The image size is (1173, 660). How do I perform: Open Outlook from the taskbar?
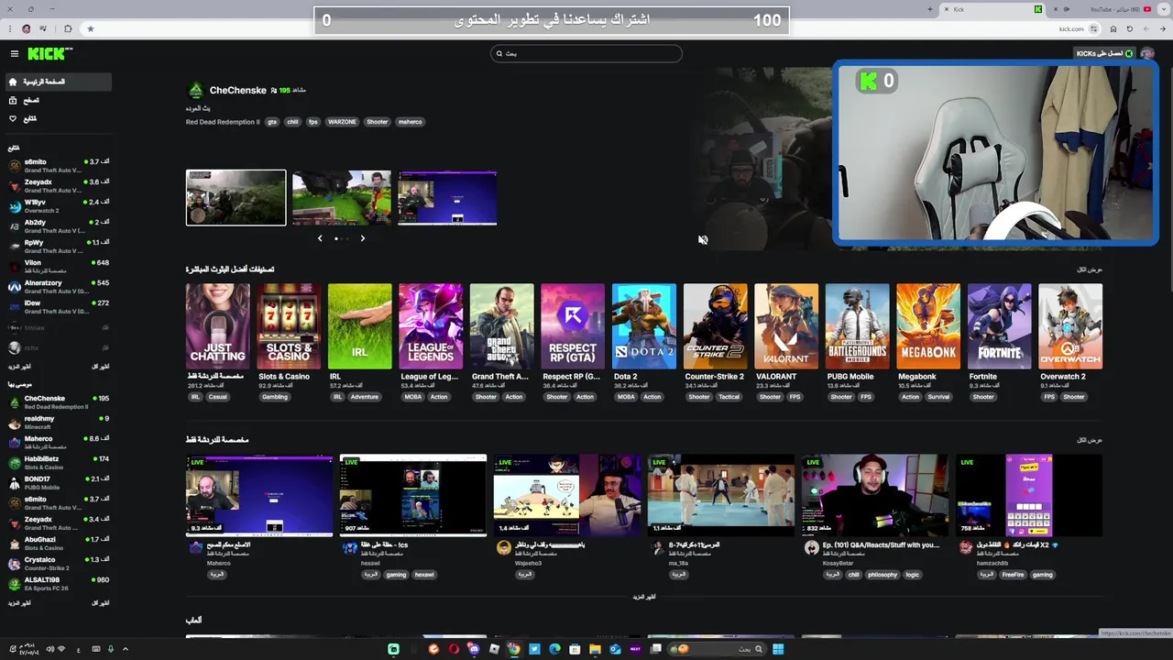615,649
